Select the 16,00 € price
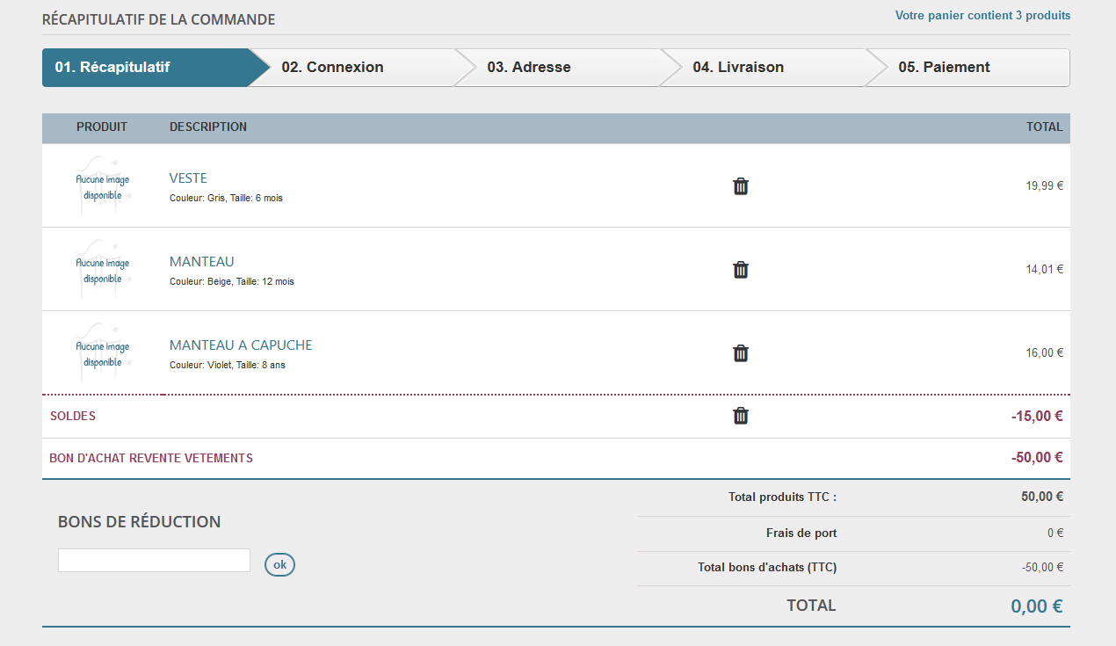This screenshot has height=646, width=1116. (1045, 352)
